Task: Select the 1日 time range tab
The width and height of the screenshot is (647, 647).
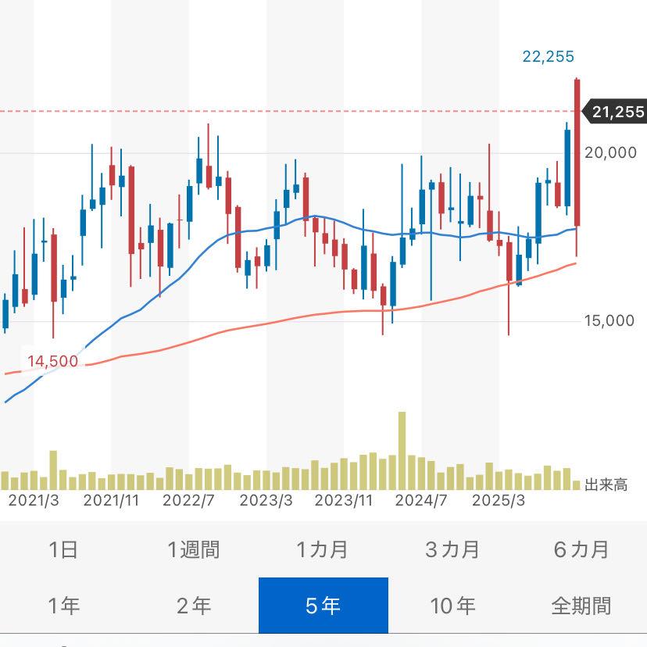Action: (63, 549)
